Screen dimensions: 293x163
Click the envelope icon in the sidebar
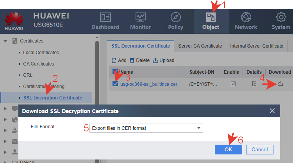pyautogui.click(x=14, y=141)
